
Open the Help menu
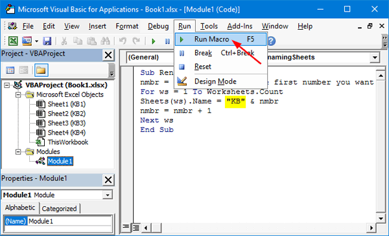(x=305, y=26)
